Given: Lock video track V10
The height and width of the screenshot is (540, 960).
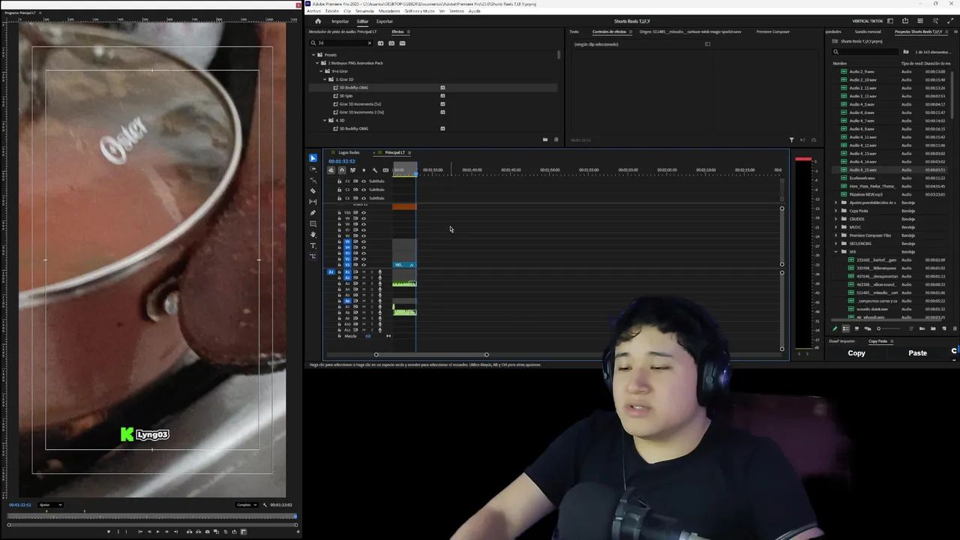Looking at the screenshot, I should coord(339,212).
